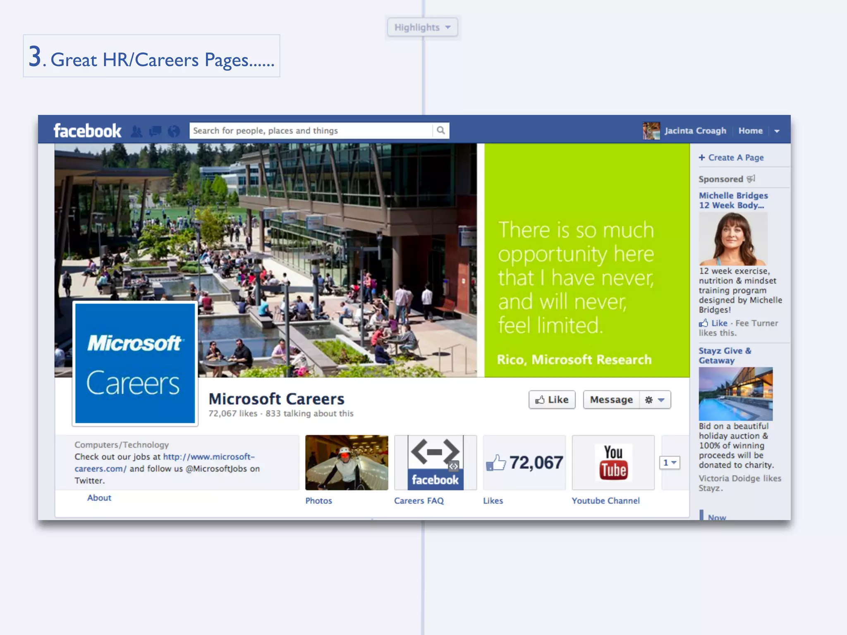
Task: Go to Home in the header
Action: coord(750,131)
